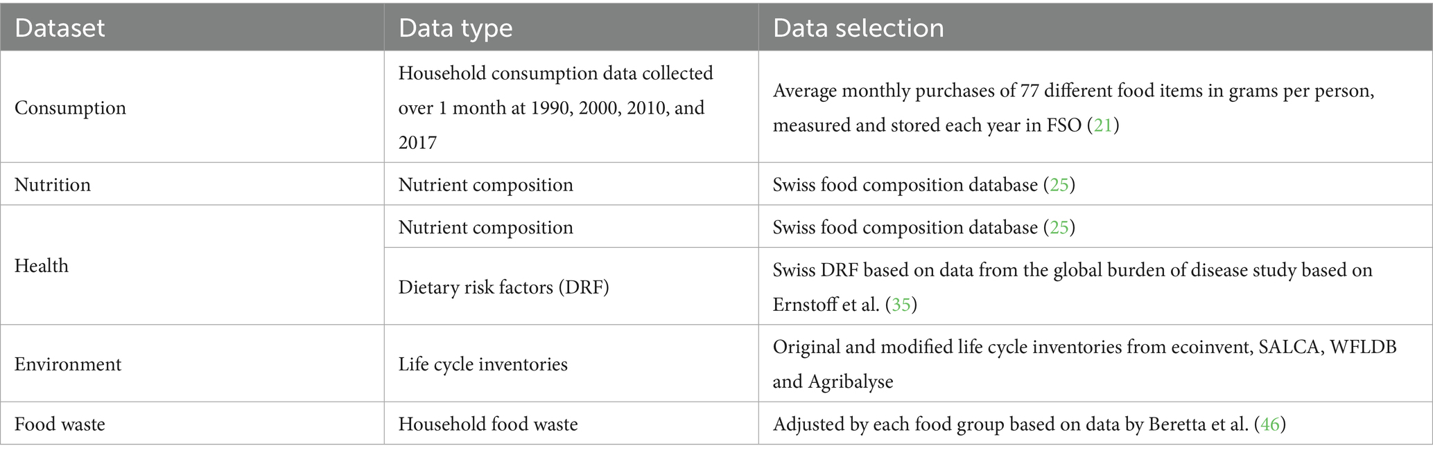The width and height of the screenshot is (1433, 457).
Task: Click the Dataset column header
Action: click(60, 28)
